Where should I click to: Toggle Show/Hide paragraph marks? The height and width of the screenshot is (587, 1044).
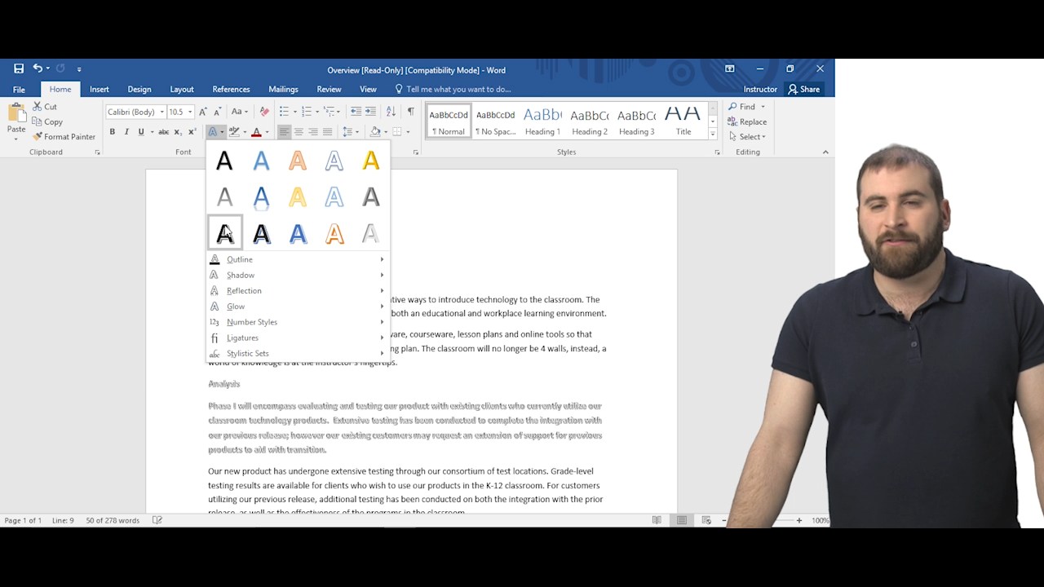tap(410, 112)
